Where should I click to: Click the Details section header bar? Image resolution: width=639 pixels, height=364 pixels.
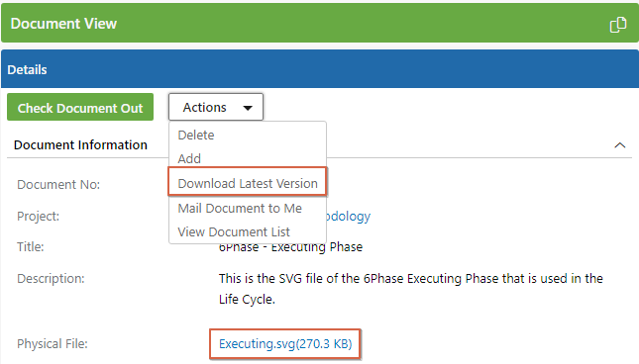(x=319, y=69)
